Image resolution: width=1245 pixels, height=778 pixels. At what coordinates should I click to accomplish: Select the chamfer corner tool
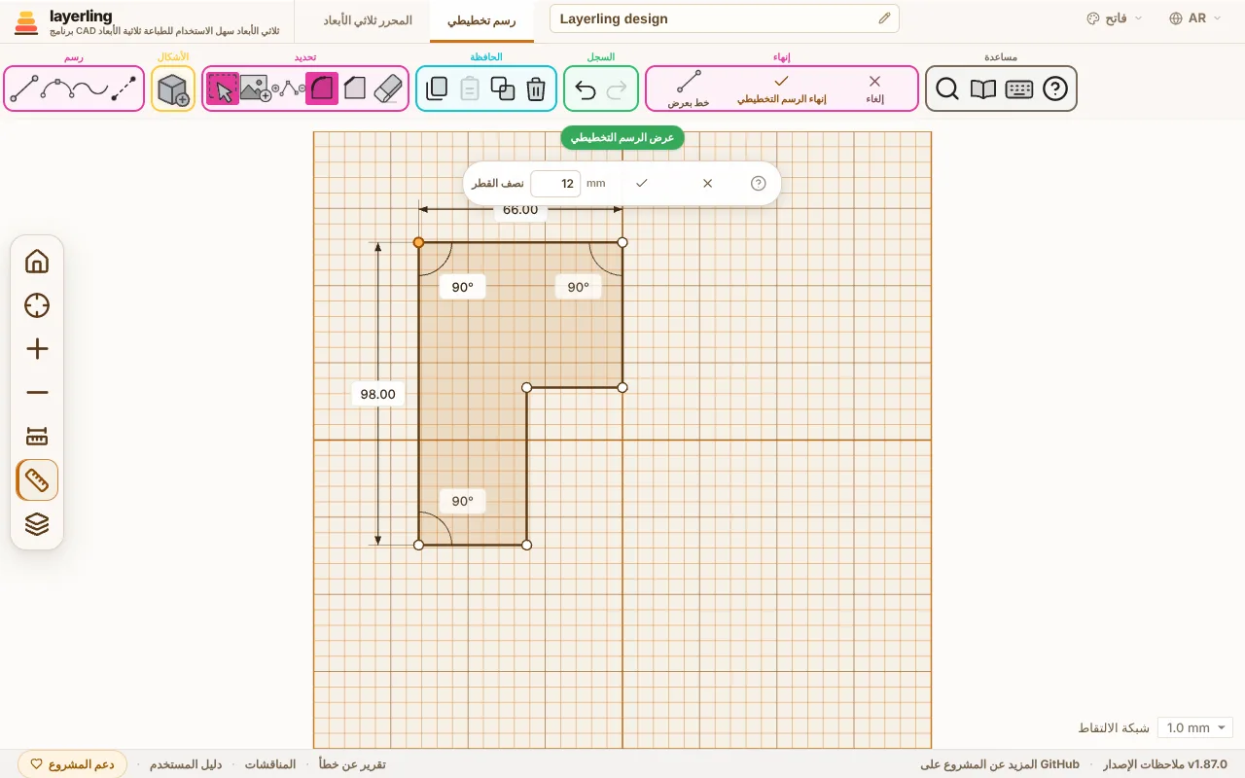[x=355, y=88]
